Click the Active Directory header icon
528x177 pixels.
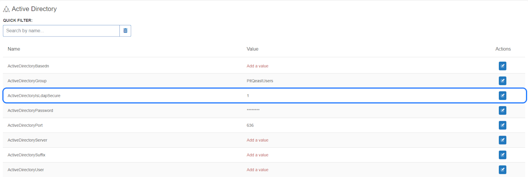click(x=6, y=9)
